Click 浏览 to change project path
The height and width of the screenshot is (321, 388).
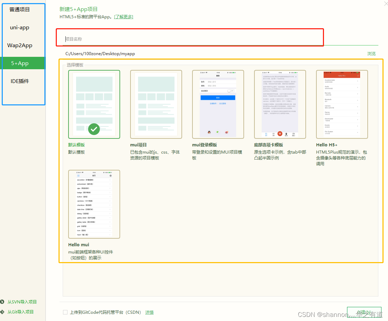371,53
